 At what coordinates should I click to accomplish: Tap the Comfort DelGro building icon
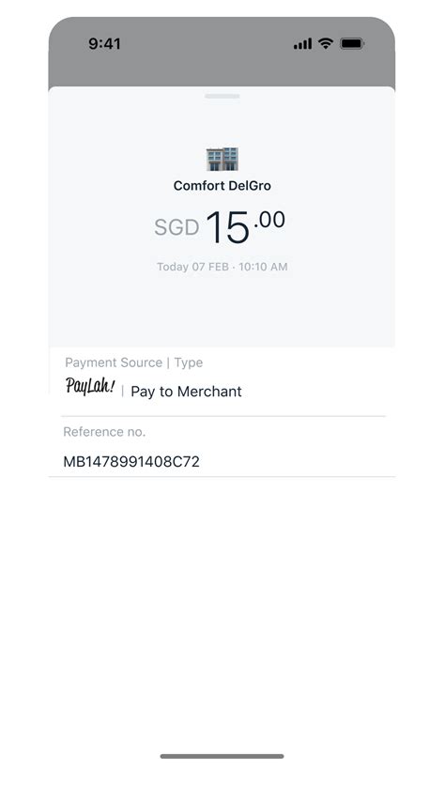pyautogui.click(x=222, y=159)
